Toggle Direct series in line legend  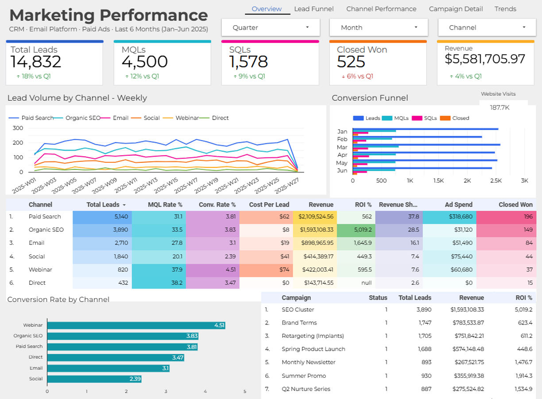click(x=214, y=118)
